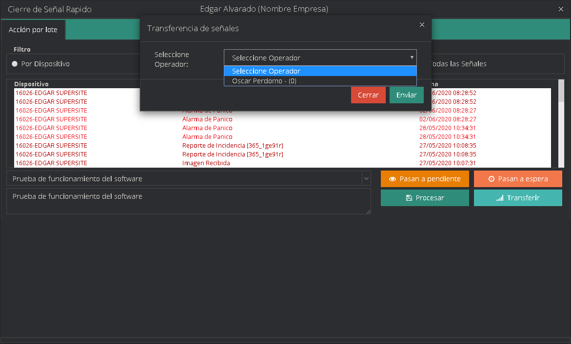Click inside the comment text area

(188, 201)
